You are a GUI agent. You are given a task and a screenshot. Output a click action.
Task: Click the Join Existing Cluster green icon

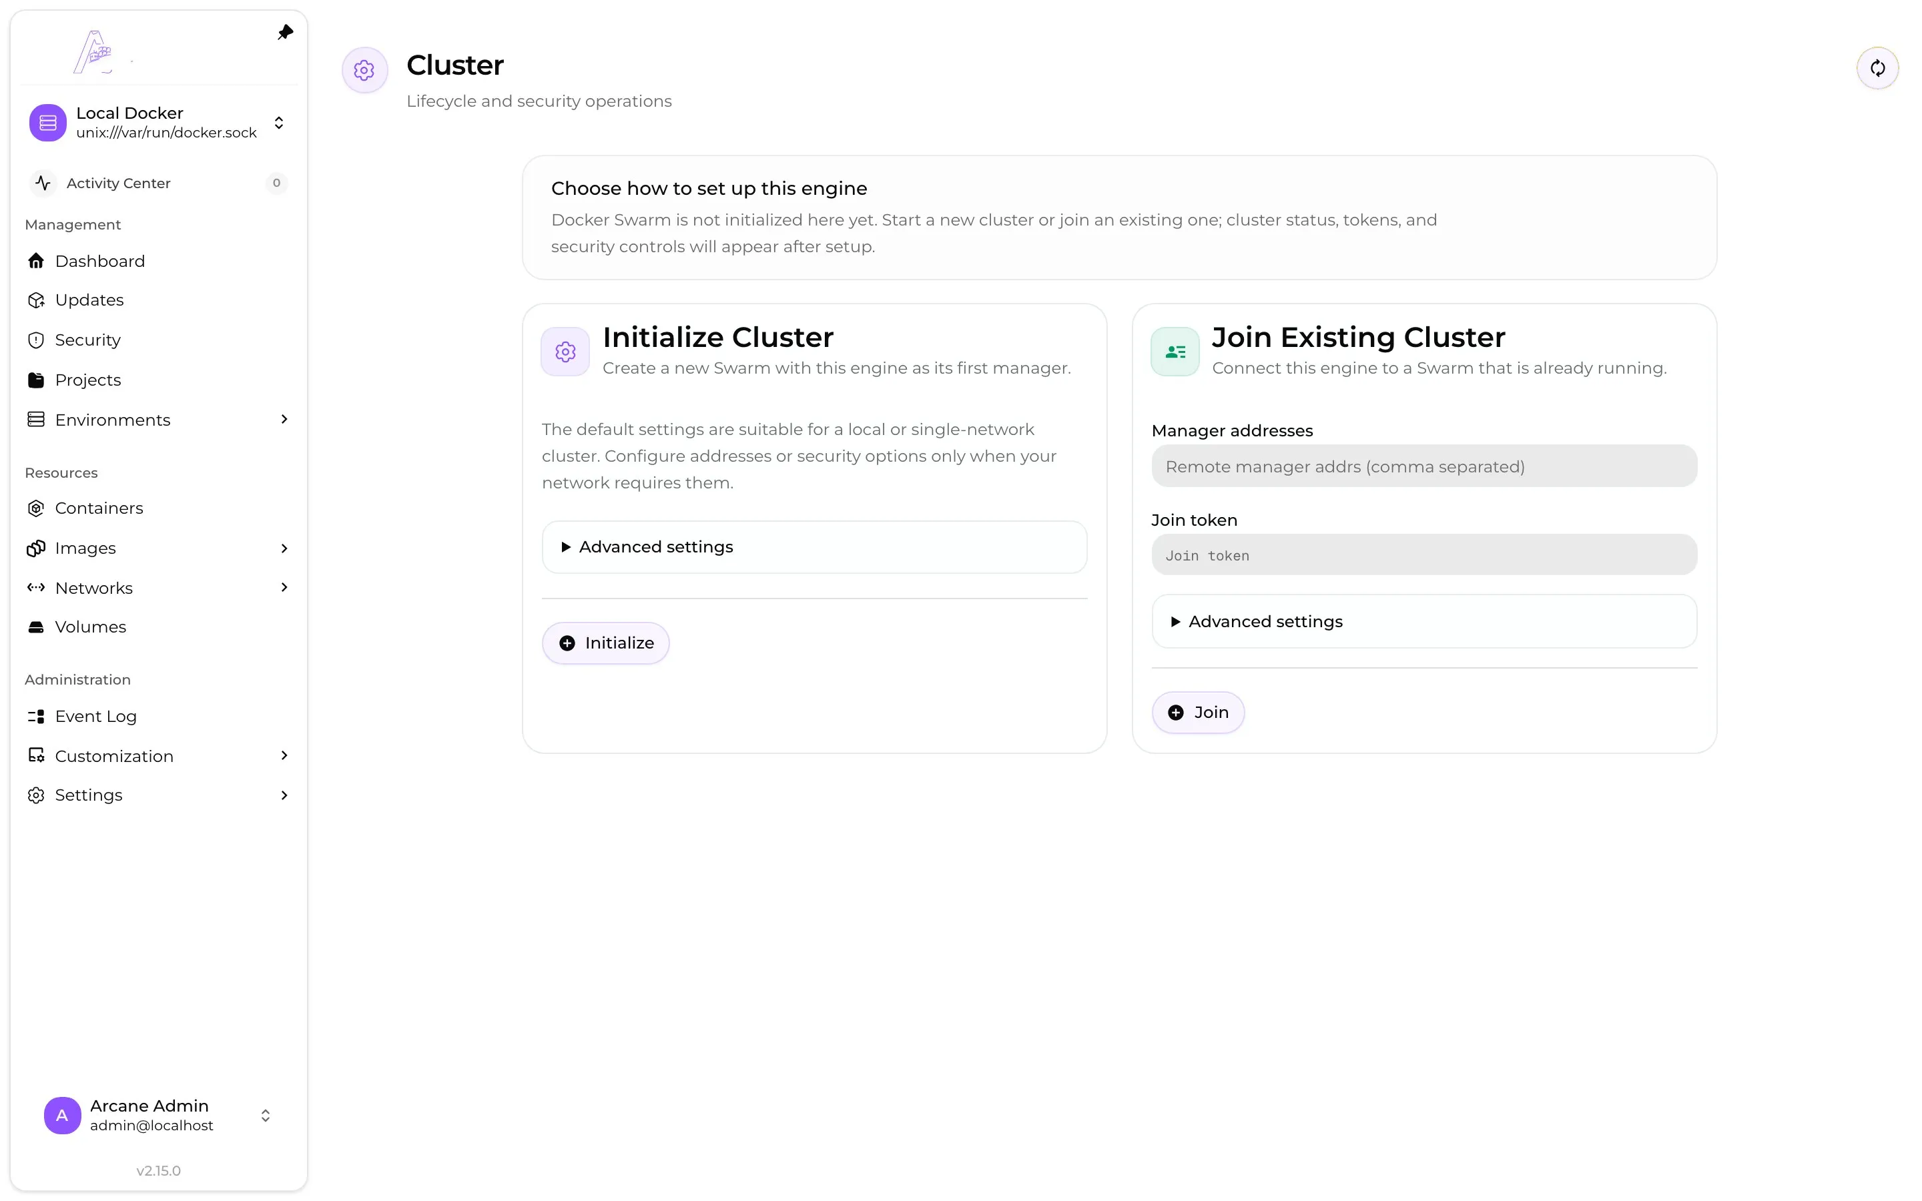[1175, 351]
